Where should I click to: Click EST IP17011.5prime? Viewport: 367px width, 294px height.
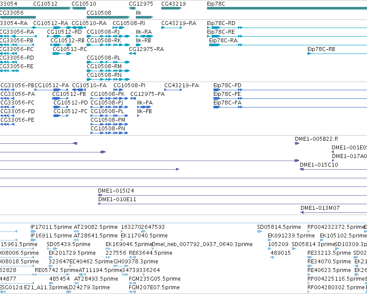click(51, 227)
